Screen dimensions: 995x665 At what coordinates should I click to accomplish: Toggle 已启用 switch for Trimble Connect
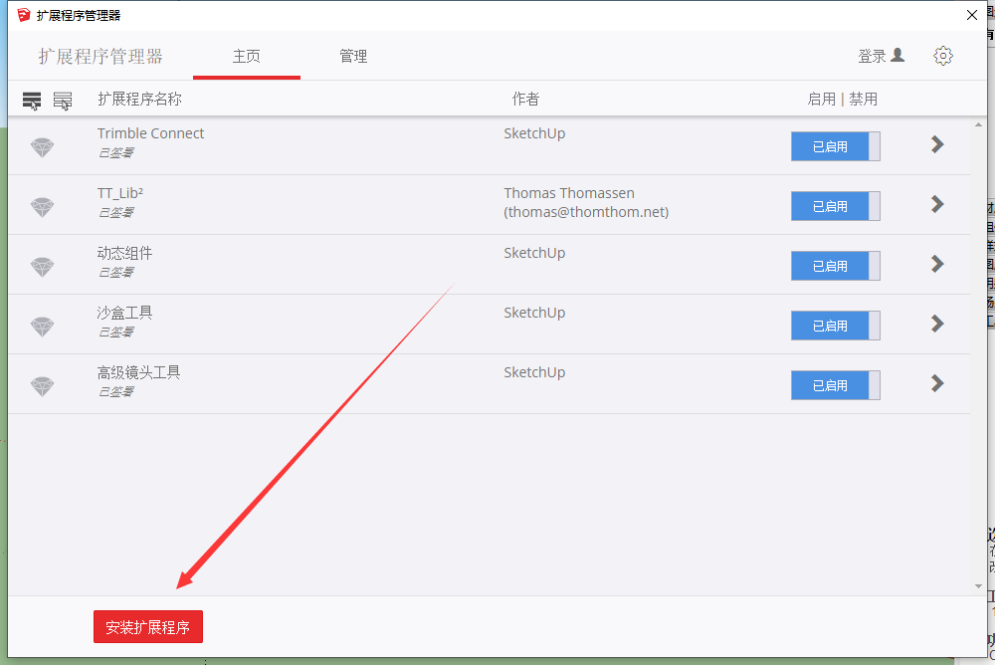coord(835,146)
